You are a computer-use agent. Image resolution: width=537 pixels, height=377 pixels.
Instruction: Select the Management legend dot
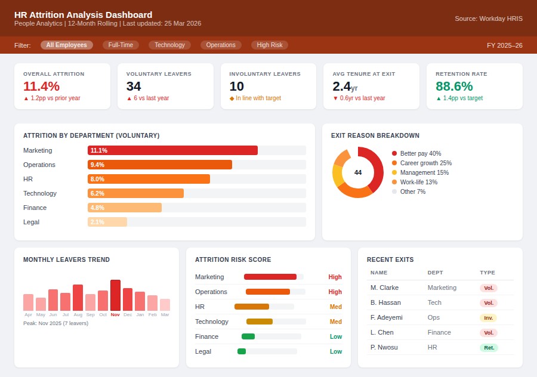(x=394, y=172)
